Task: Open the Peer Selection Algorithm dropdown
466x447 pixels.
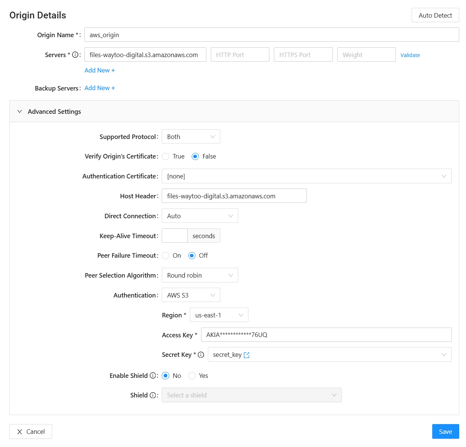Action: tap(200, 275)
